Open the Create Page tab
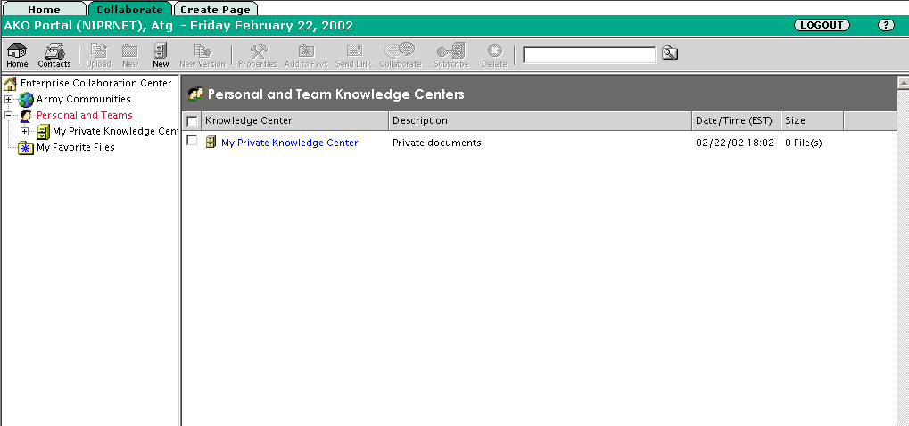Screen dimensions: 909x426 [x=215, y=10]
